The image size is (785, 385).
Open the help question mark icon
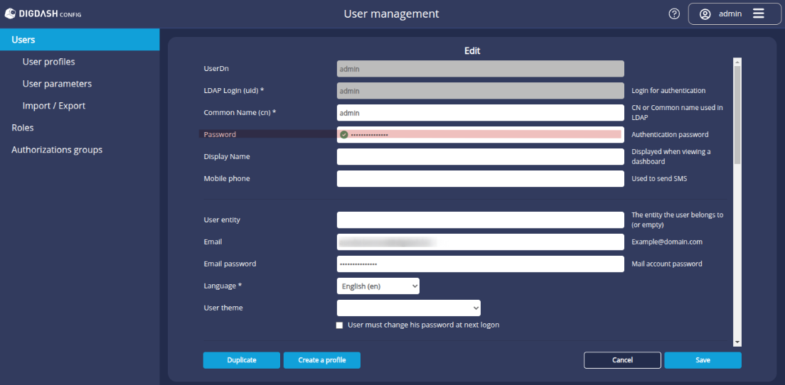pos(674,13)
